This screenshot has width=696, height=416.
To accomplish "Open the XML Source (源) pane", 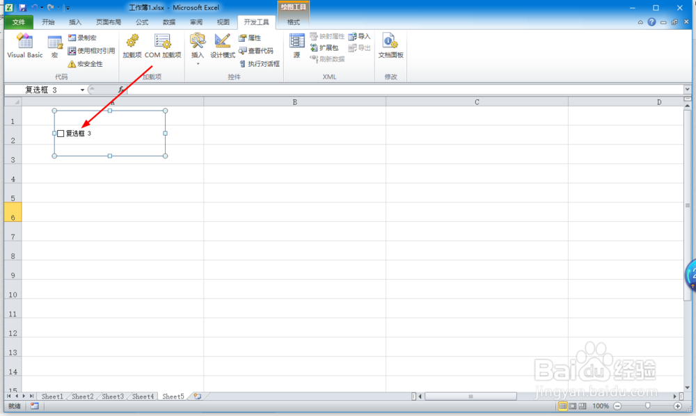I will 296,46.
